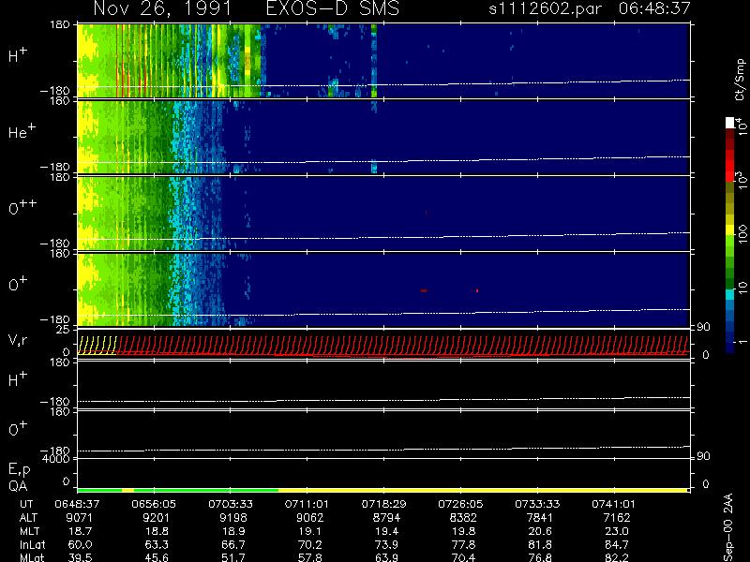
Task: Click the "Sep-00 2AA" vertical stamp
Action: click(728, 526)
